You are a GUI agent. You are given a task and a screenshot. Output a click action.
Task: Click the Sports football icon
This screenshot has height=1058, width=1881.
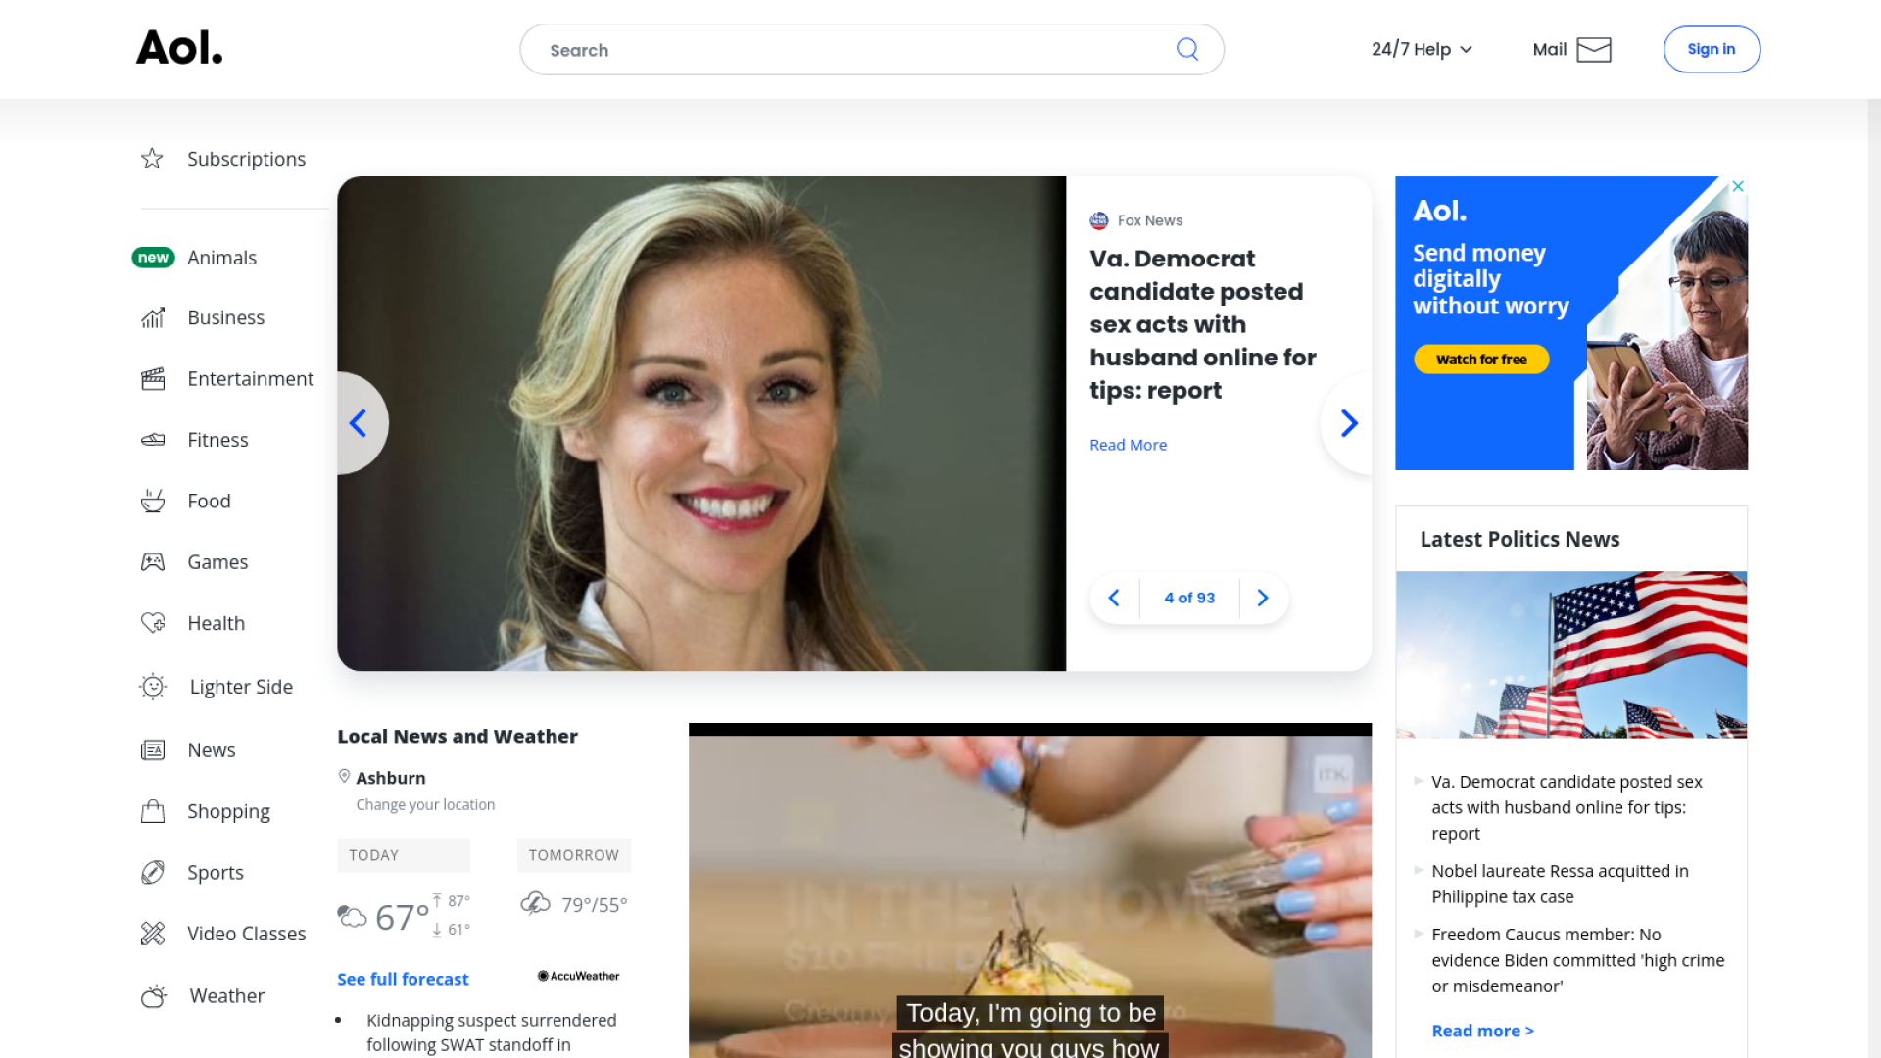[153, 872]
